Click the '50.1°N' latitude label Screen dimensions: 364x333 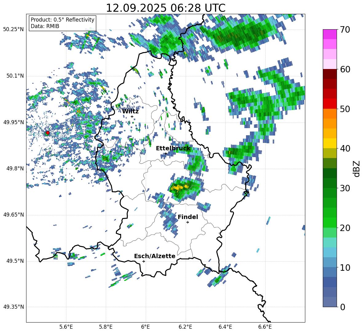(15, 76)
